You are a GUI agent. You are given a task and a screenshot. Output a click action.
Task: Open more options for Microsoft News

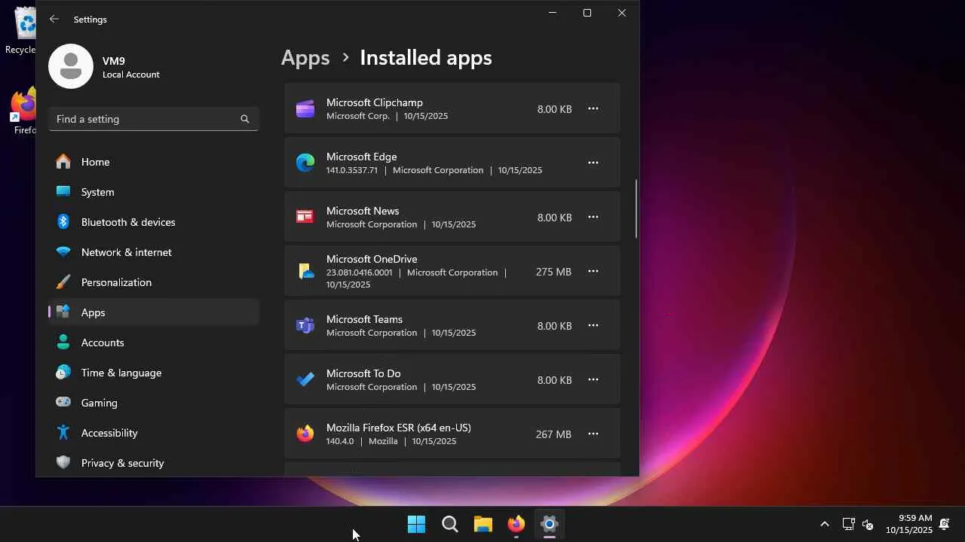[593, 218]
